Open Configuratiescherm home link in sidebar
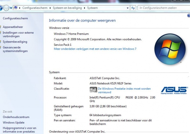Screen dimensions: 190x134 point(15,18)
